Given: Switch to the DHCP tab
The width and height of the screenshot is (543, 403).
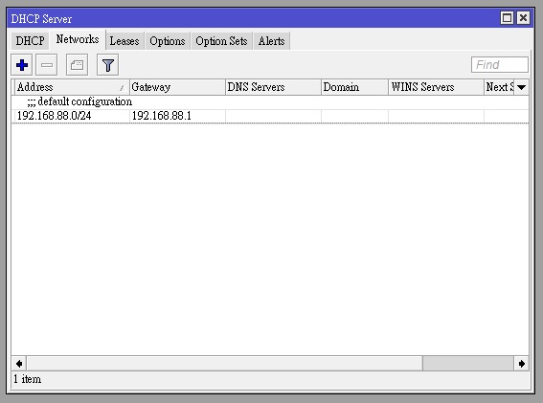Looking at the screenshot, I should point(30,41).
